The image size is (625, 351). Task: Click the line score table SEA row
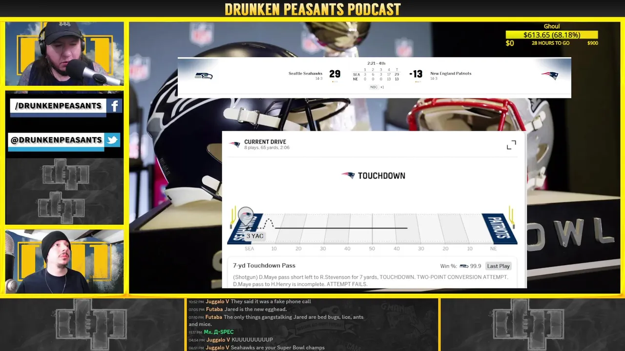click(376, 75)
